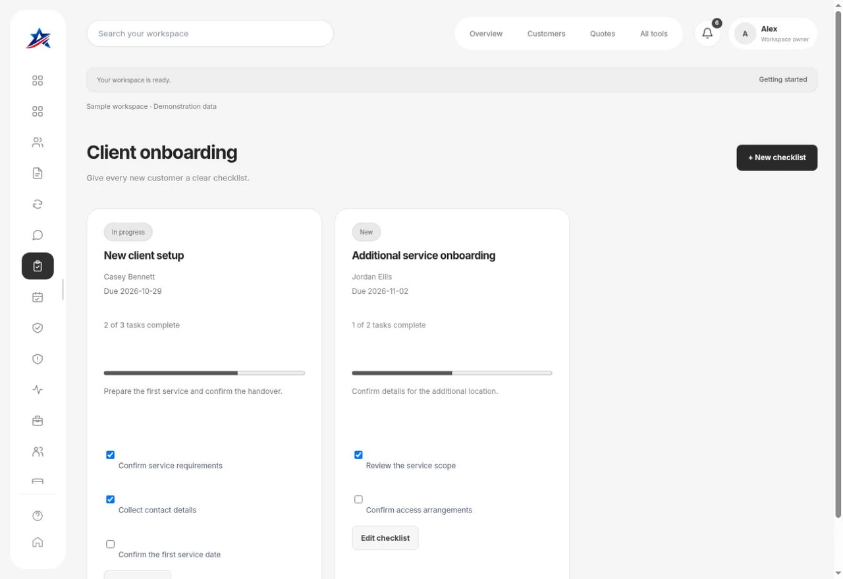843x579 pixels.
Task: Open the two-users icon above the document icon
Action: [38, 142]
